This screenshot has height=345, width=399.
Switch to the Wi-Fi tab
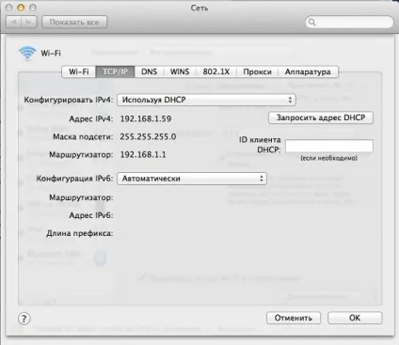pos(79,71)
